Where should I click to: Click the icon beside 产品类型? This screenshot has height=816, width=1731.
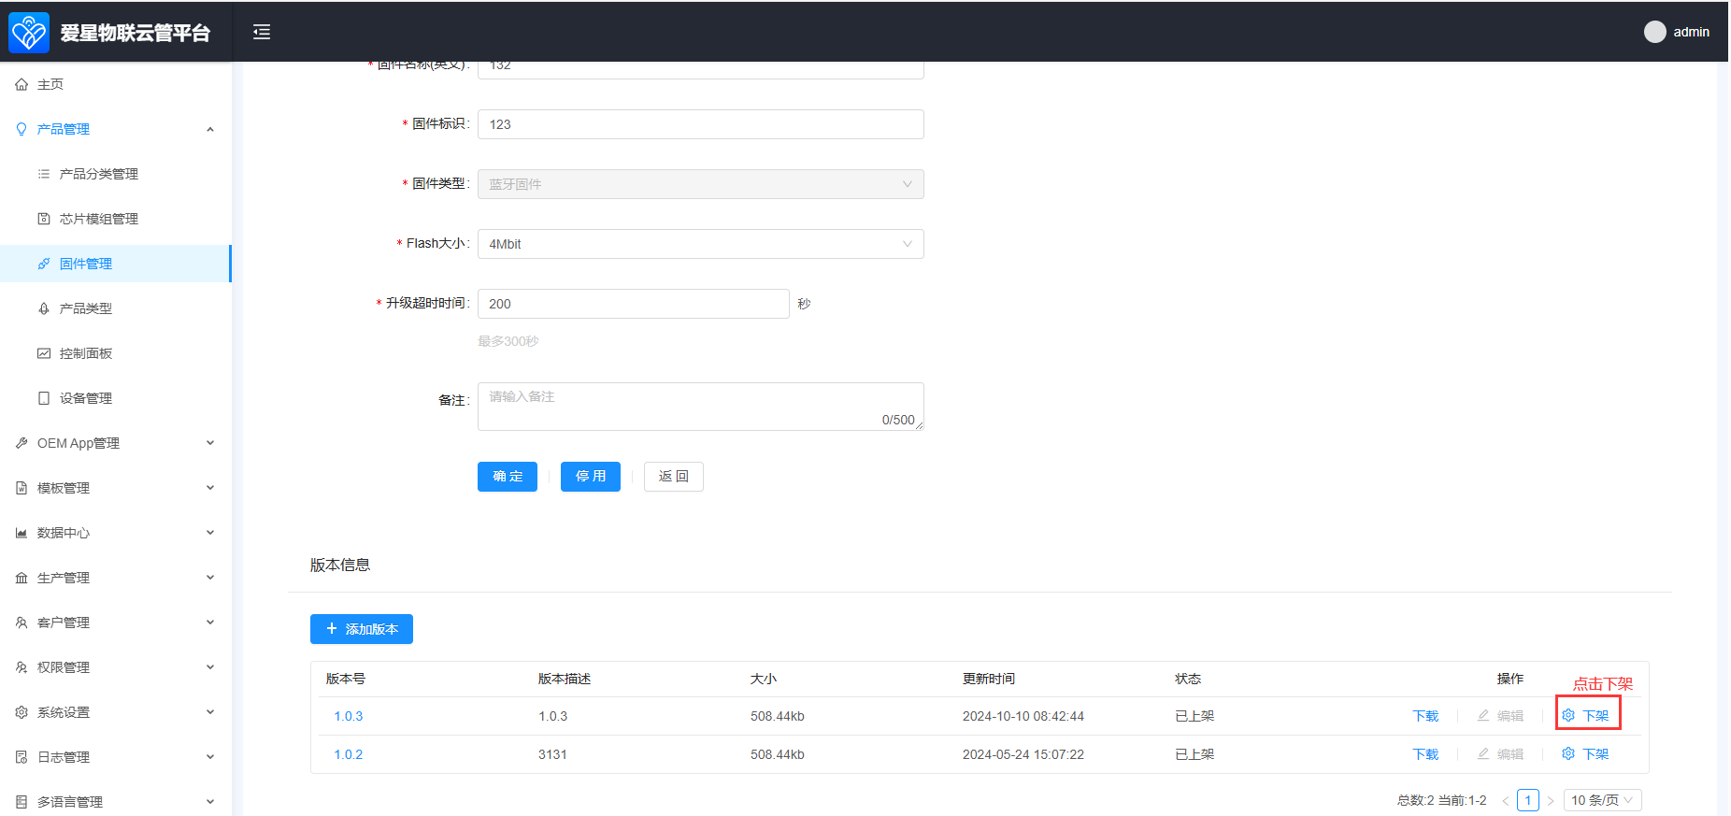coord(44,308)
